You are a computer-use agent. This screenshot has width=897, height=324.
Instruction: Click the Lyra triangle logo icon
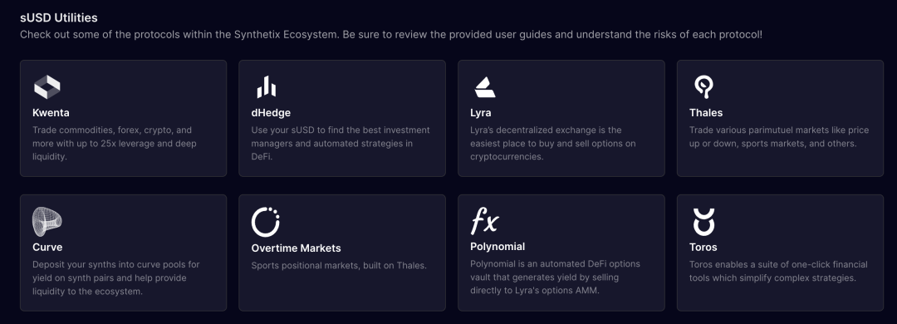click(x=485, y=87)
